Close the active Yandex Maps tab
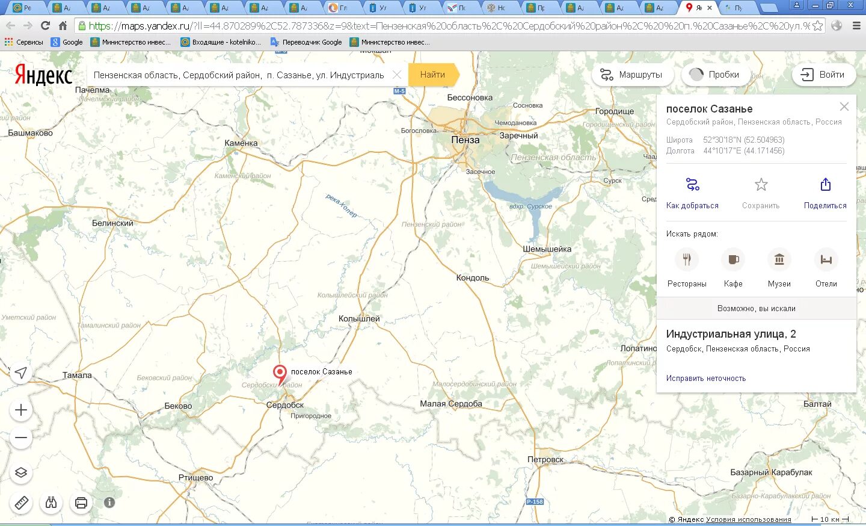The image size is (866, 526). [710, 8]
